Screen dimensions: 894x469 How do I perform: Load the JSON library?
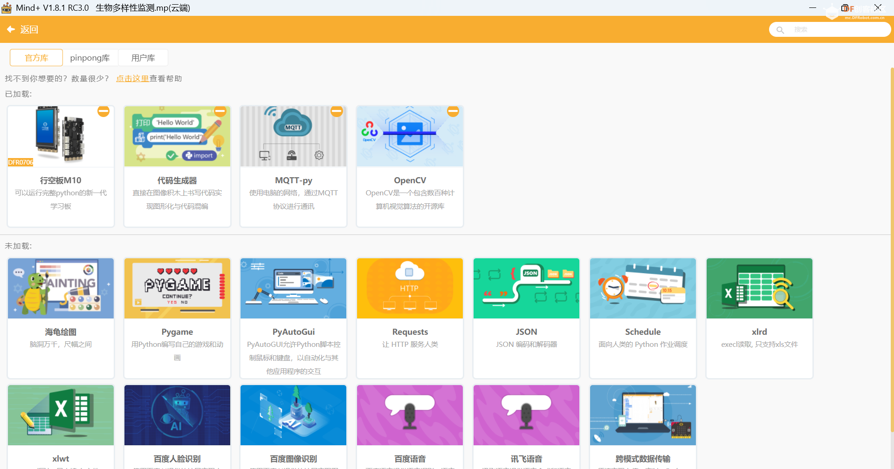coord(526,318)
